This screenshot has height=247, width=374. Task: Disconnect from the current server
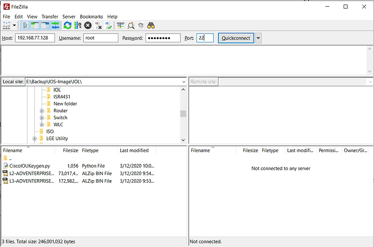tap(98, 25)
